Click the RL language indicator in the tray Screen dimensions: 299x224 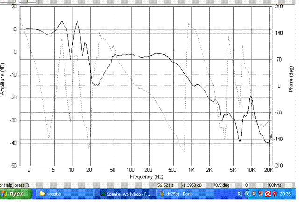point(240,194)
